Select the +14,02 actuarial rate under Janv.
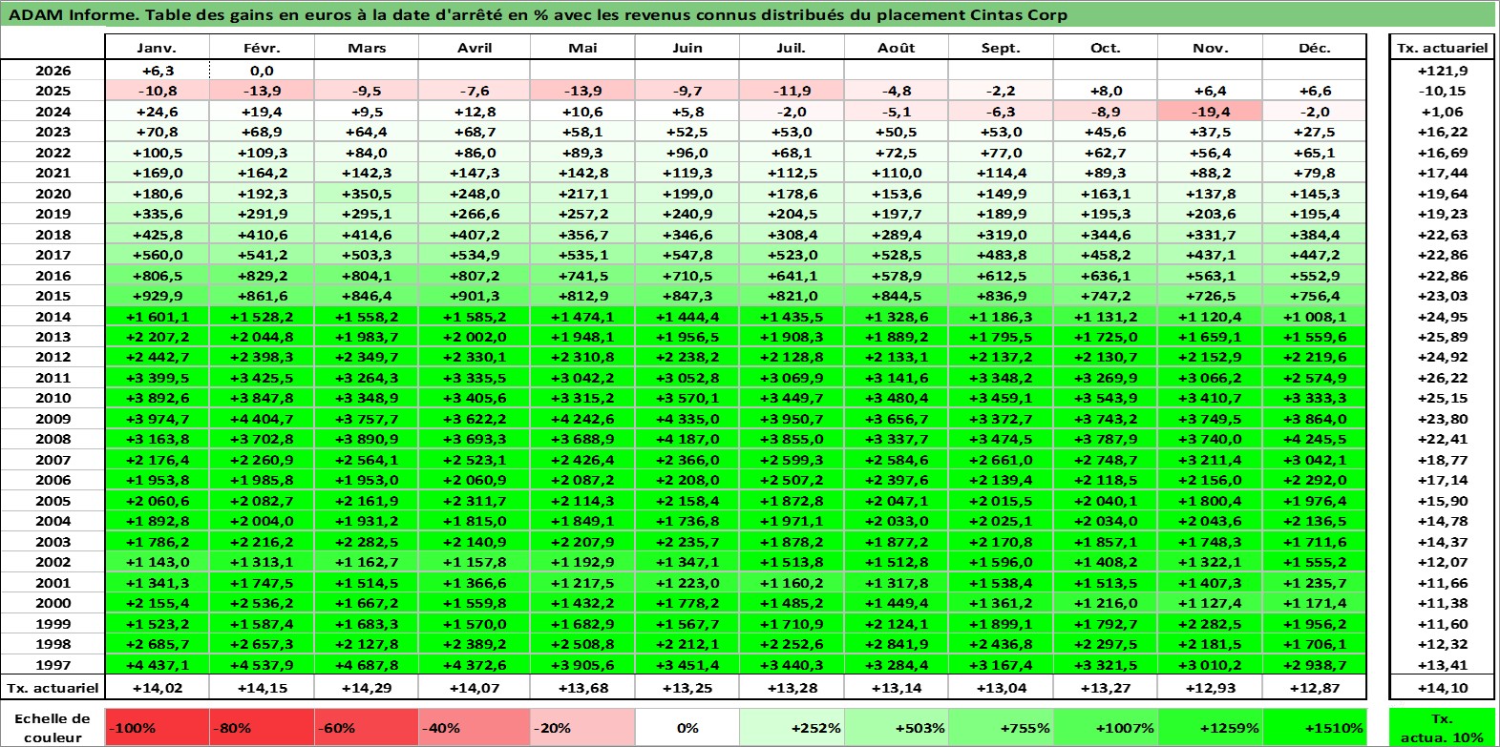This screenshot has width=1500, height=747. [157, 688]
